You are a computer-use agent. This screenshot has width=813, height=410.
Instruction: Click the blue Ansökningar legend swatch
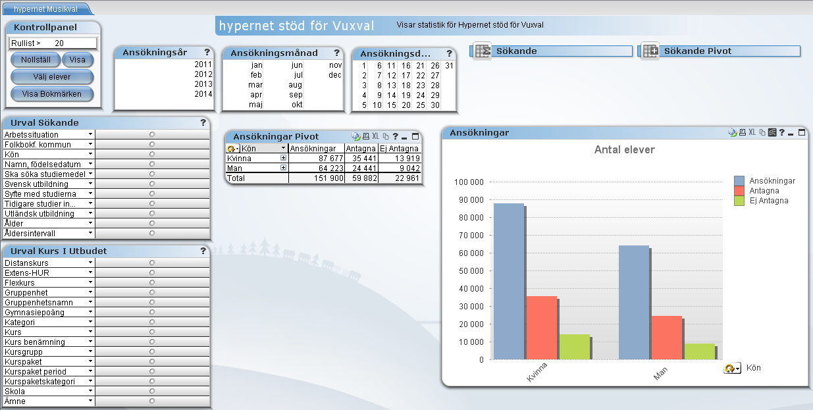coord(739,181)
